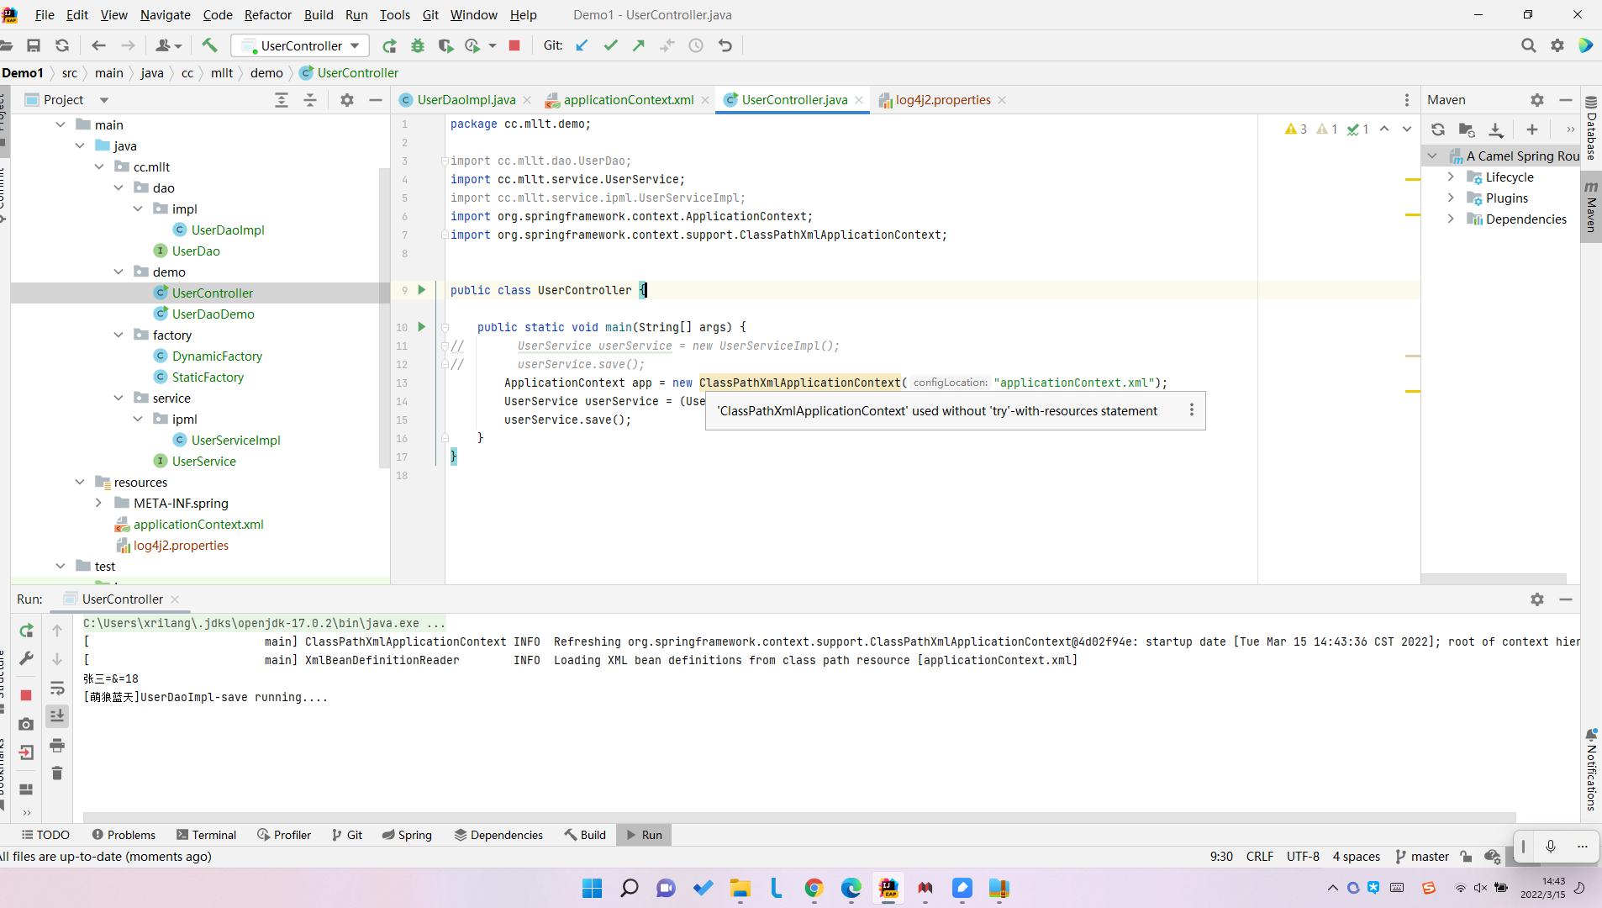Close the UserController.java tab

click(859, 100)
